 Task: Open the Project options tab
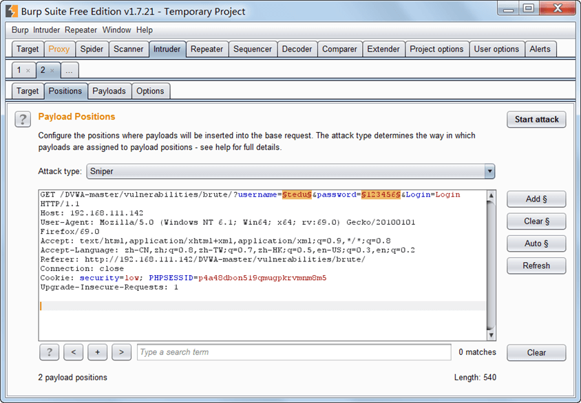[436, 50]
